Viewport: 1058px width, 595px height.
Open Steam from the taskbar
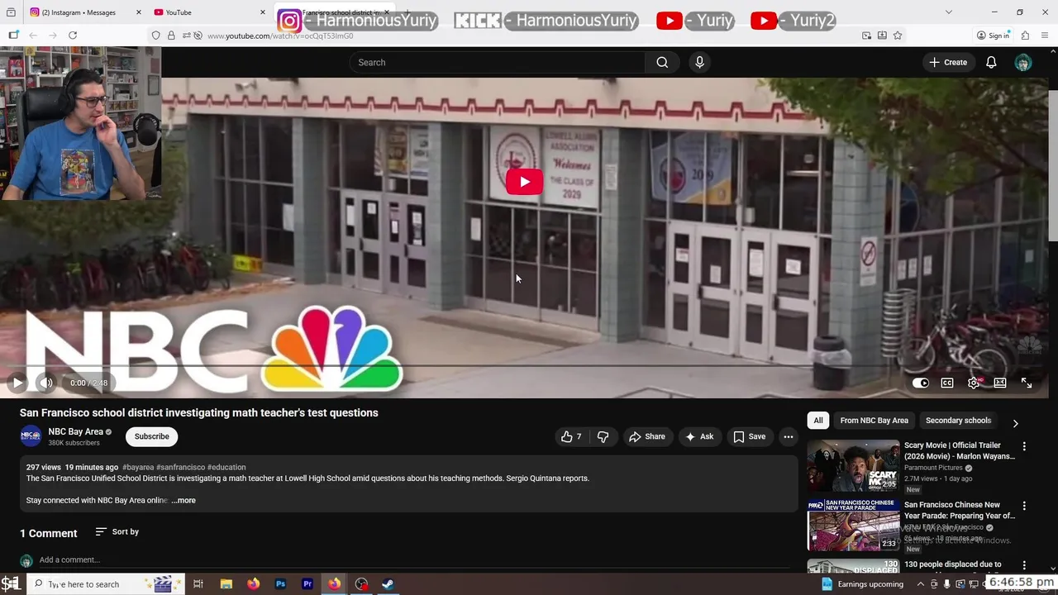click(x=388, y=584)
